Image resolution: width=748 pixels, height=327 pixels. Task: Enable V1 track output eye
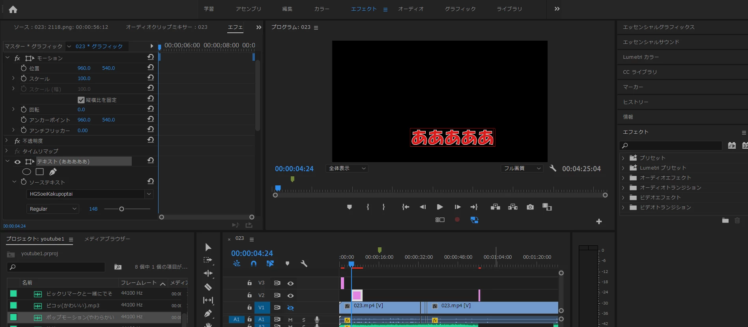click(x=290, y=308)
